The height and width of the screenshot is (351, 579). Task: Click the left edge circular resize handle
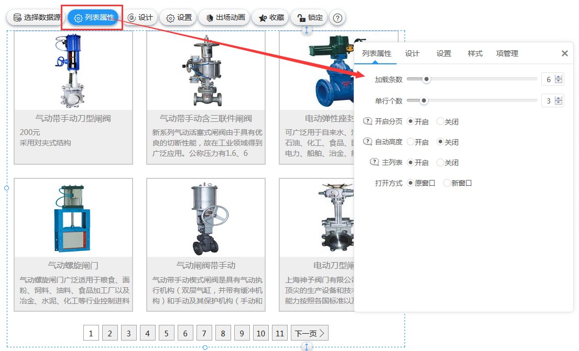tap(6, 188)
